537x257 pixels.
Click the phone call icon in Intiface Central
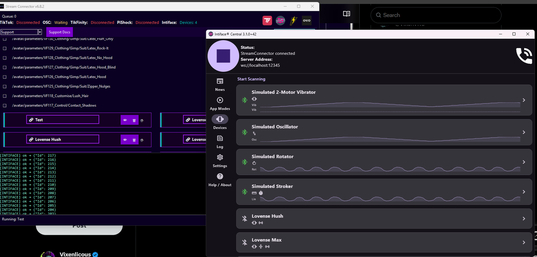(x=524, y=56)
